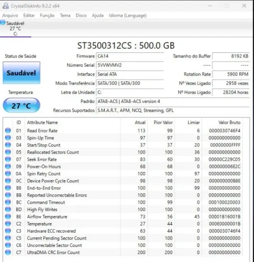Click the status orb for Current Pending Sector Count
Screen dimensions: 254x262
(x=8, y=238)
